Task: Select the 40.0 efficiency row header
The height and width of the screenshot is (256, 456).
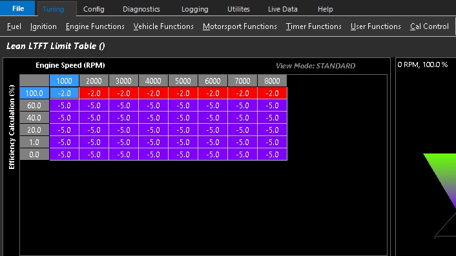Action: [x=34, y=117]
